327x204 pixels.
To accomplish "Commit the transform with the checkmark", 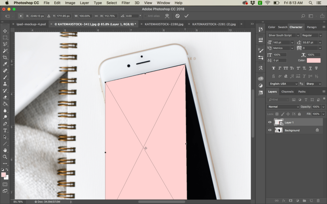I will (186, 16).
